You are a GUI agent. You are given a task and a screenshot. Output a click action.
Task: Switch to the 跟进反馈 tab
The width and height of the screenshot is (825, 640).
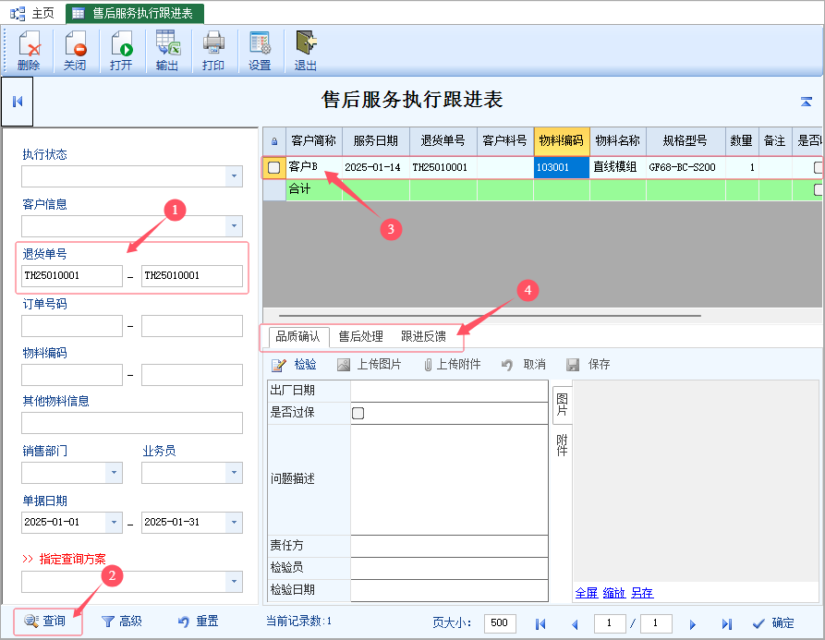click(x=423, y=336)
